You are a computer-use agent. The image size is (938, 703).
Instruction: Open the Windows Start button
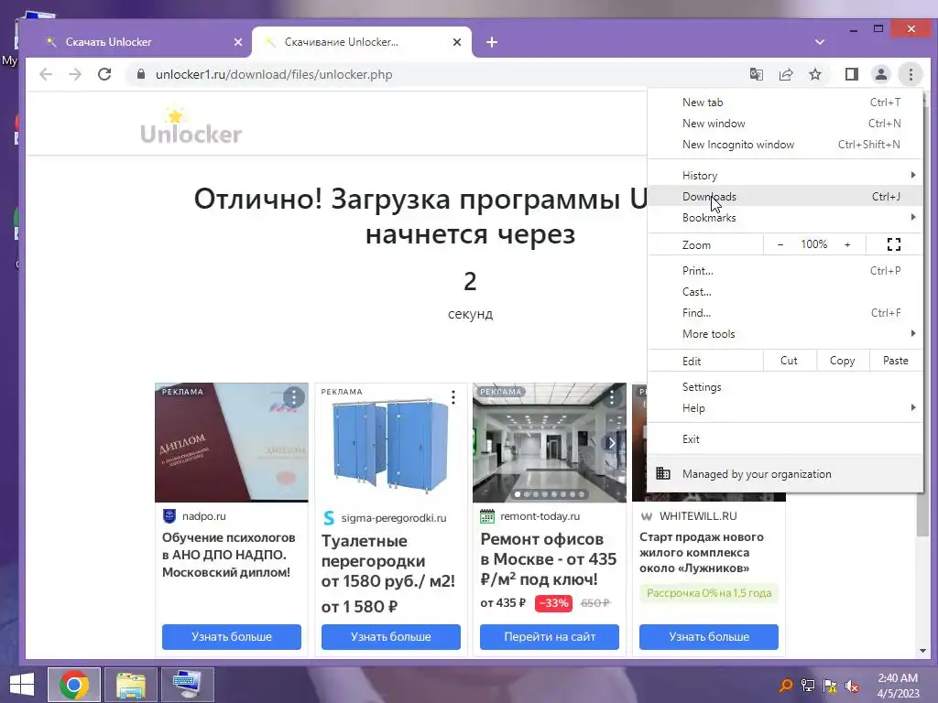[x=22, y=685]
